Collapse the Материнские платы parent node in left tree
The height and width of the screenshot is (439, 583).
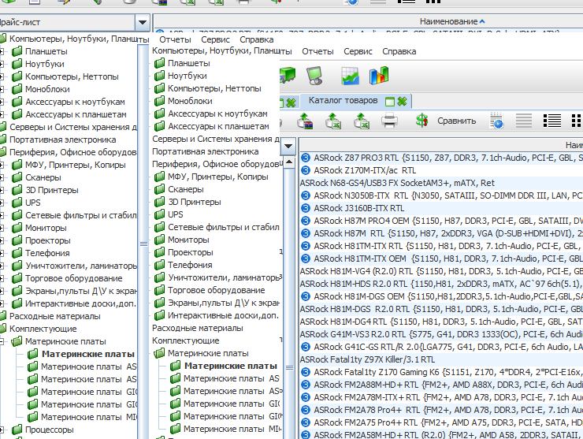[x=2, y=341]
